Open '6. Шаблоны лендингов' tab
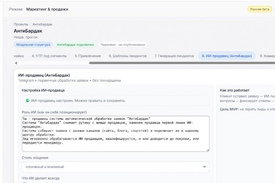 128,56
